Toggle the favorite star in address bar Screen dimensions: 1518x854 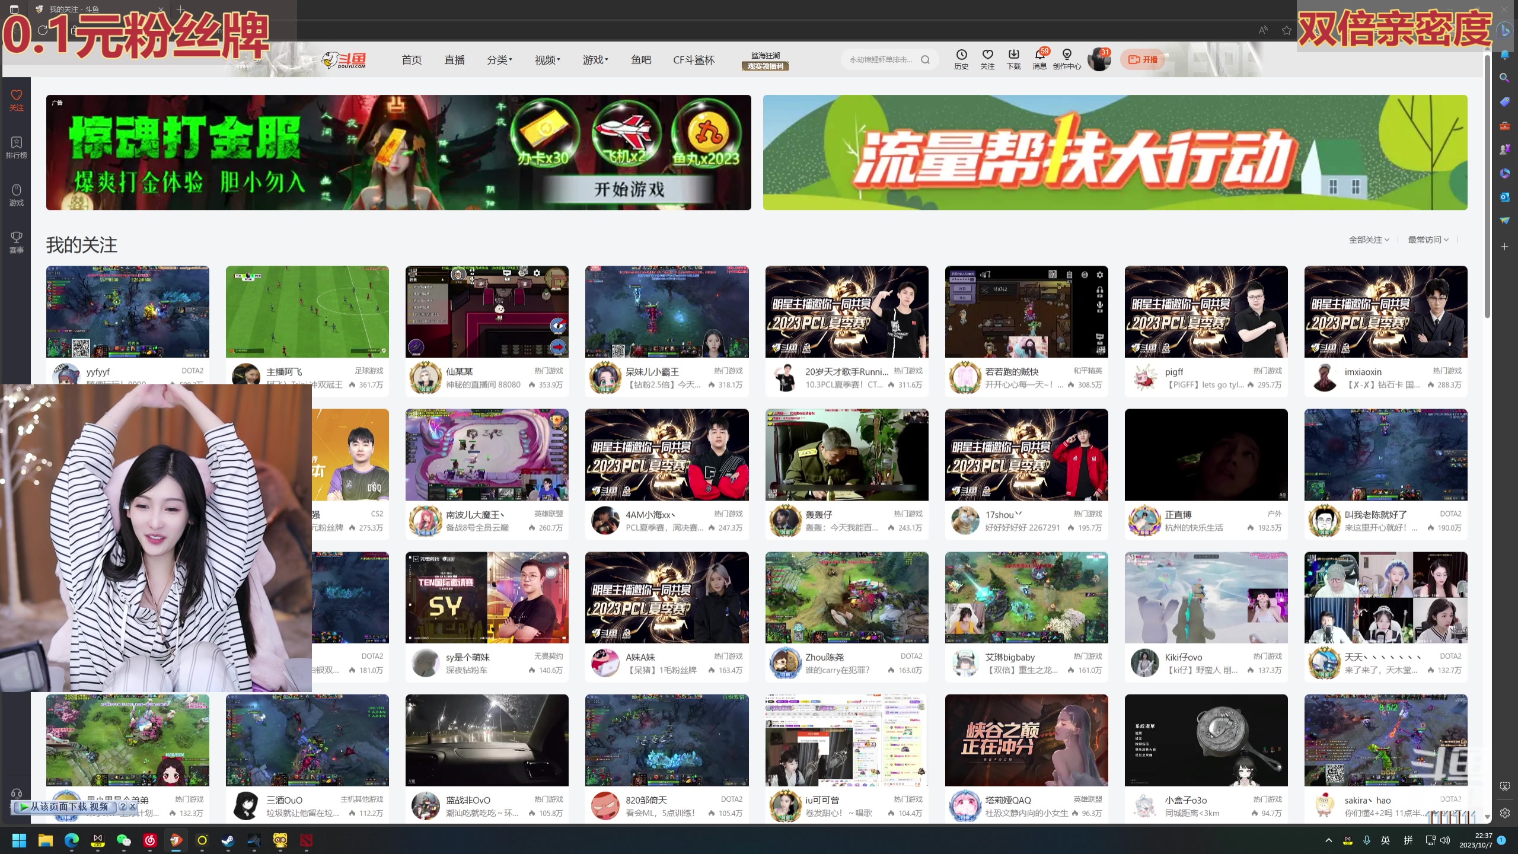pyautogui.click(x=1286, y=30)
